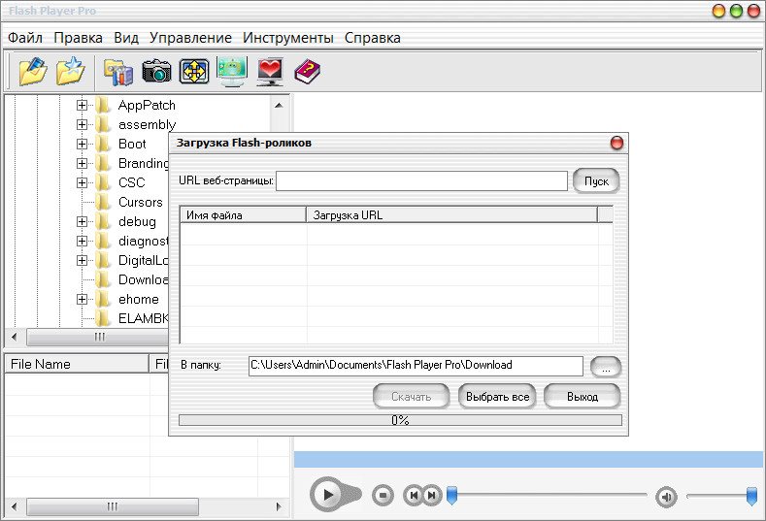Viewport: 766px width, 521px height.
Task: Click the Имя файла column header
Action: pyautogui.click(x=244, y=214)
